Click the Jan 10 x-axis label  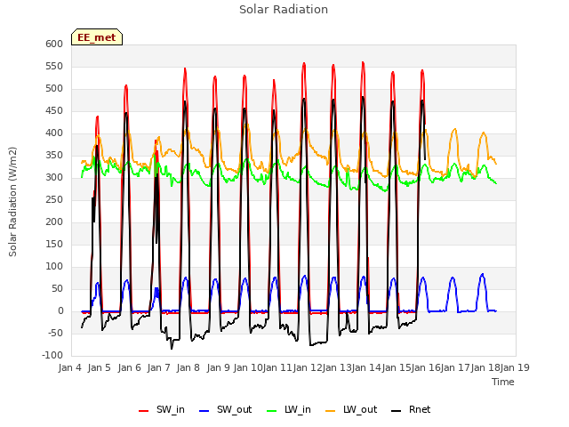[248, 367]
